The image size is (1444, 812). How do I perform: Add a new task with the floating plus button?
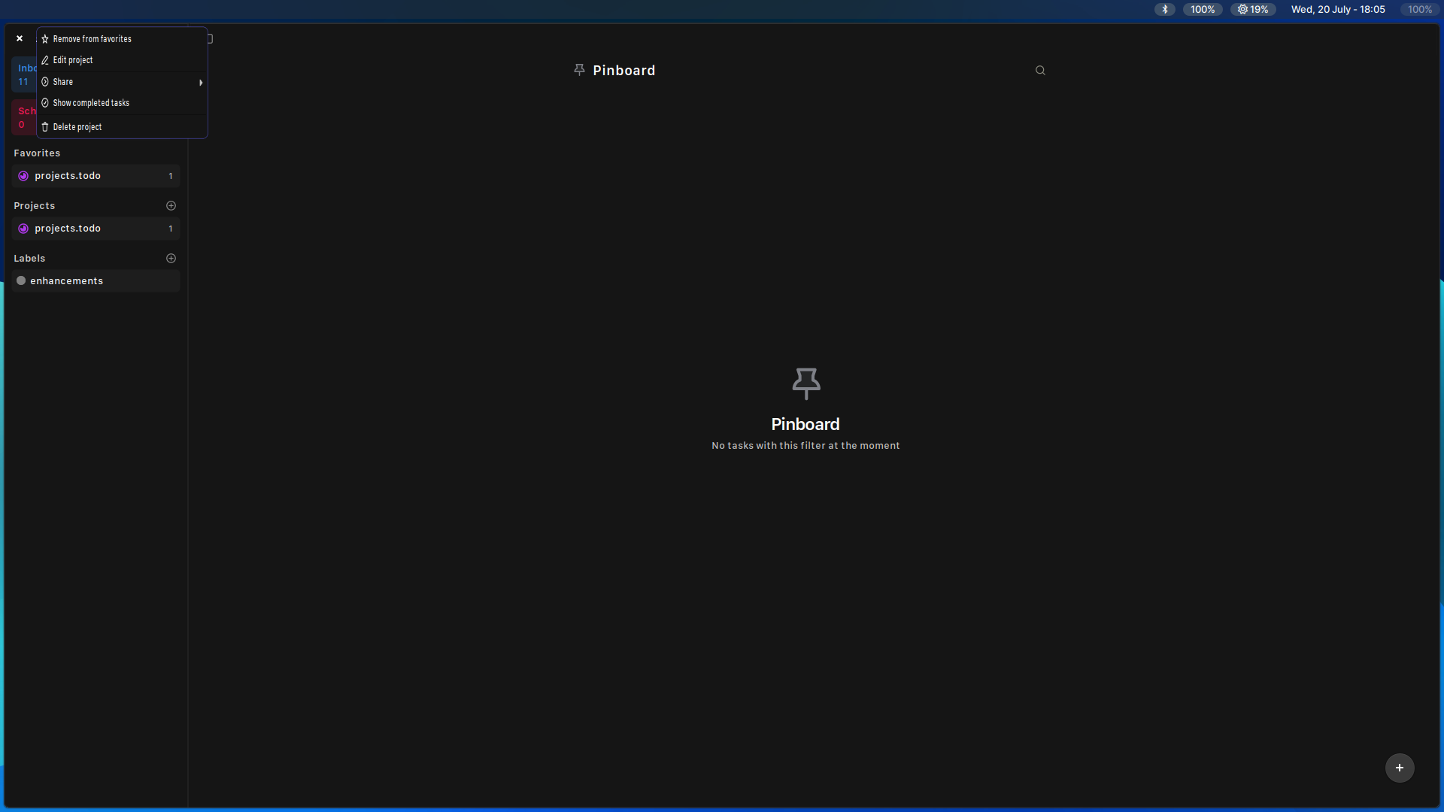(1399, 768)
